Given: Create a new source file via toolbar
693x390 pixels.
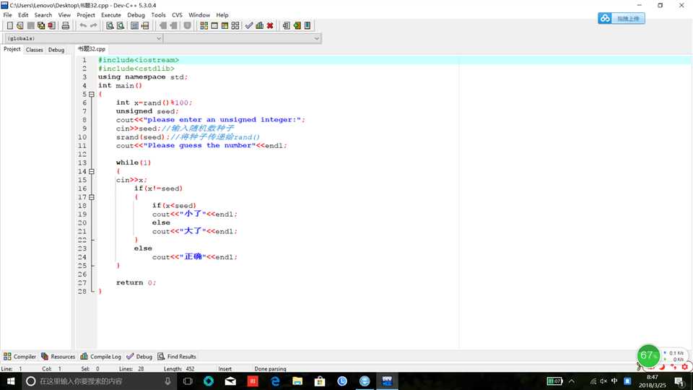Looking at the screenshot, I should pos(9,26).
